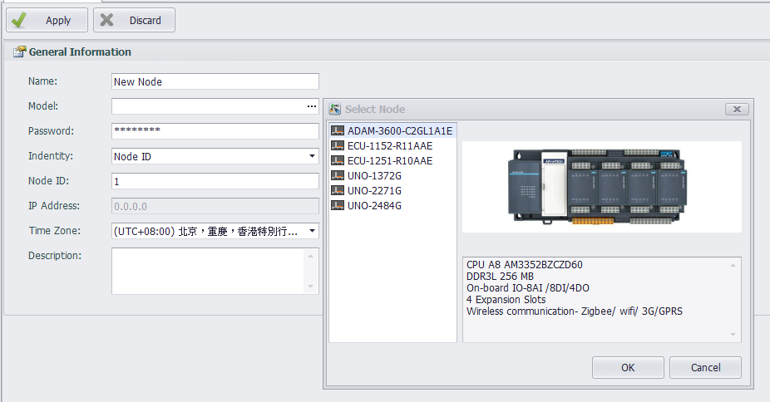Click the ECU-1152-R11AAE device icon
Screen dimensions: 770x402
(x=338, y=146)
